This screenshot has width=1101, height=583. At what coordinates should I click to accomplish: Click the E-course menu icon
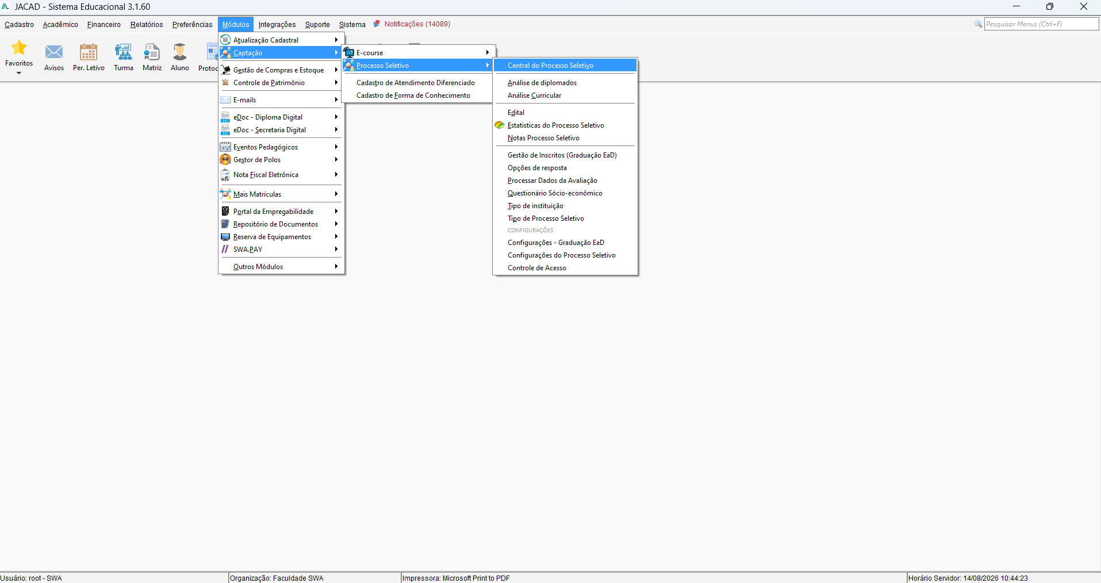pos(349,53)
